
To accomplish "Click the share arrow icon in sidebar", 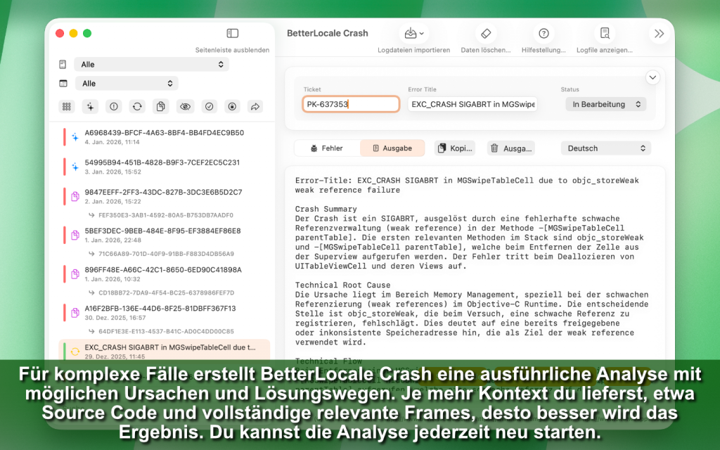I will 256,106.
